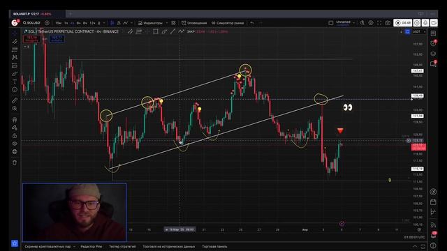Select the patterns drawing tool
The image size is (447, 251).
[15, 57]
